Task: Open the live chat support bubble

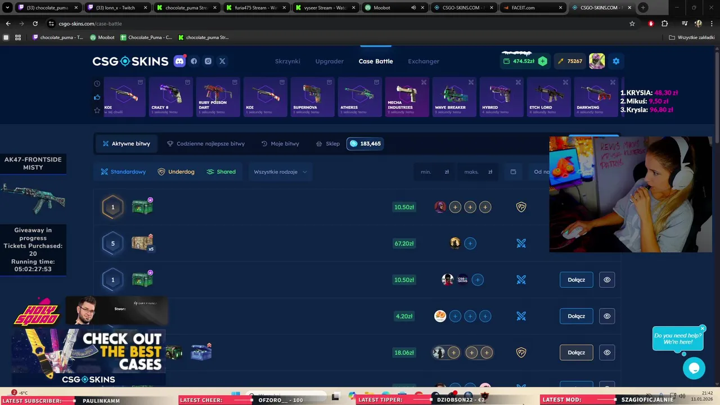Action: point(694,368)
